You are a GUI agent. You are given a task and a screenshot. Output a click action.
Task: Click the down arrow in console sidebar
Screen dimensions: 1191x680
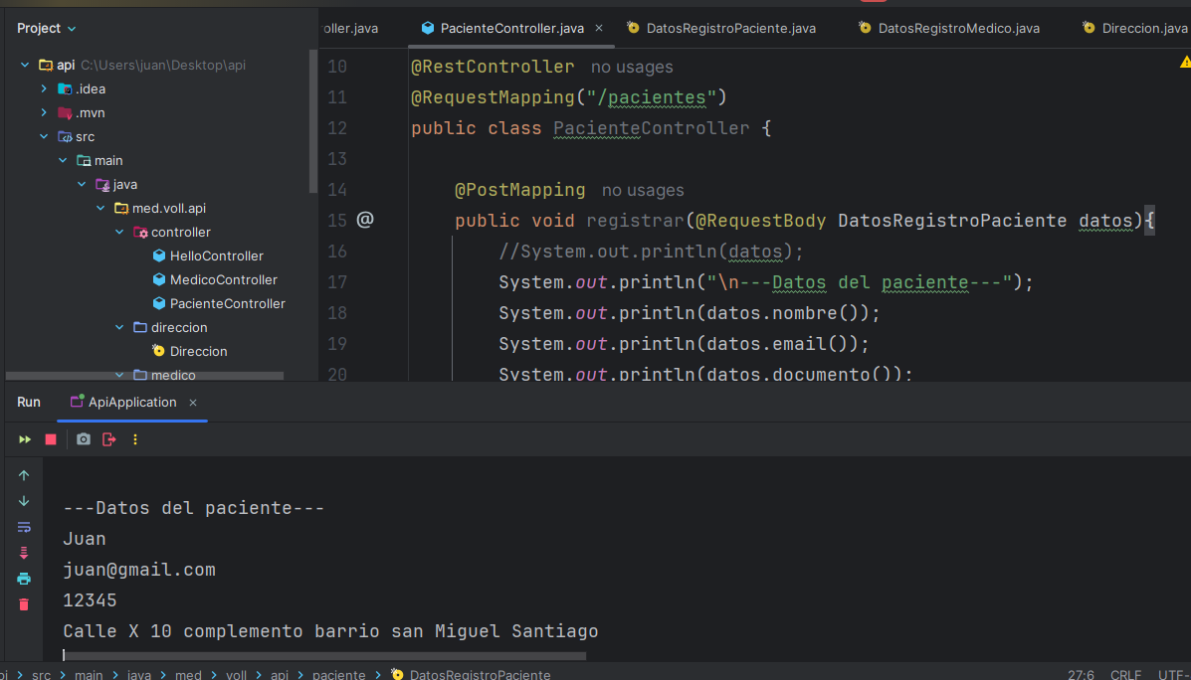point(24,501)
